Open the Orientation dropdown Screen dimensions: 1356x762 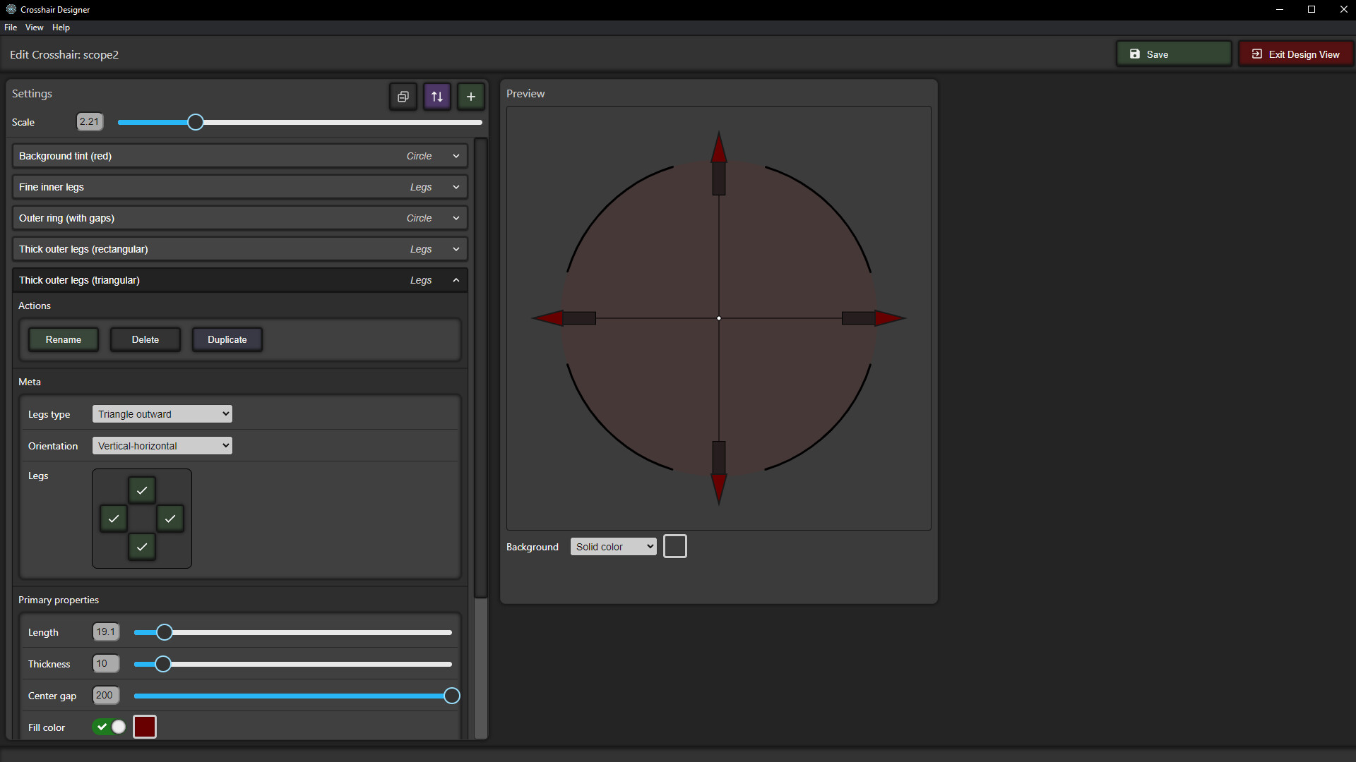(162, 445)
